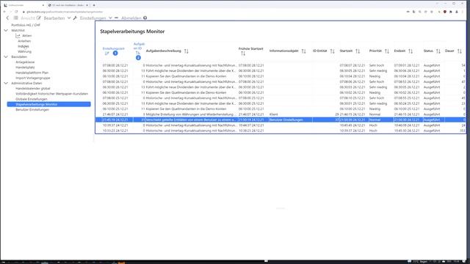The width and height of the screenshot is (470, 264).
Task: Select row created 07:08:00 28.12.21
Action: coord(281,65)
